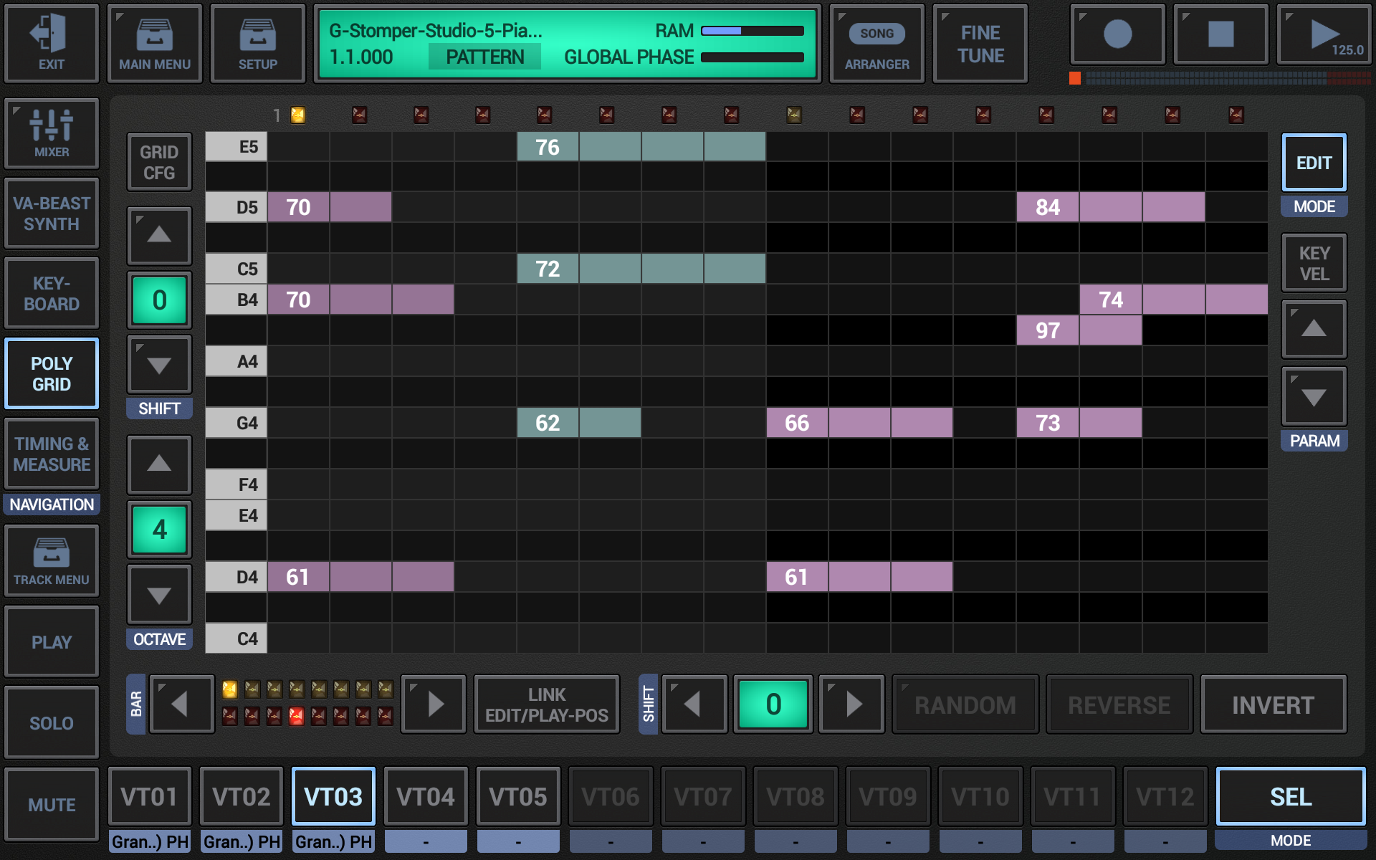
Task: Open the Song Arranger
Action: pyautogui.click(x=876, y=43)
